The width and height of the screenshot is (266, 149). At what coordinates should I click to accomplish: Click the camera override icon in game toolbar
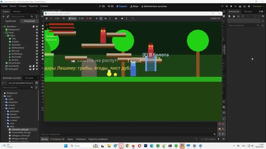coord(122,19)
